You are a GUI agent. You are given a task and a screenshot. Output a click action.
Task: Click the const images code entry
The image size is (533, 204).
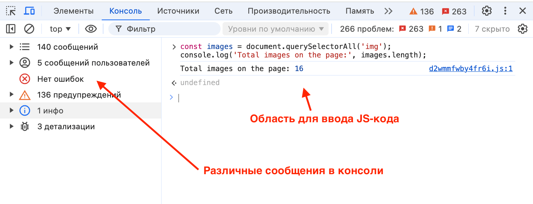[285, 46]
